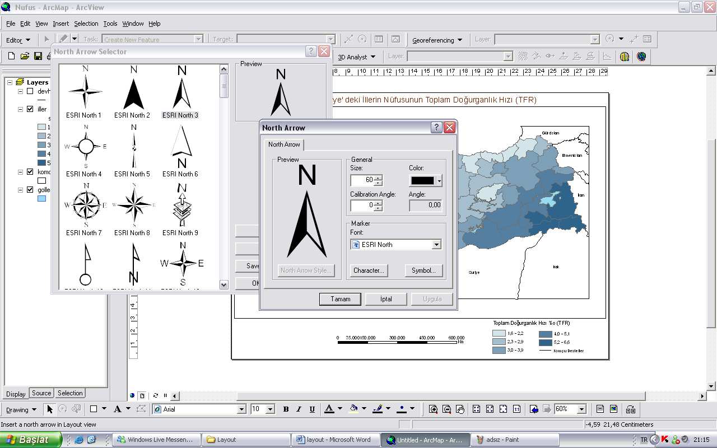Open the Arial font name dropdown
The image size is (717, 448).
coord(242,409)
